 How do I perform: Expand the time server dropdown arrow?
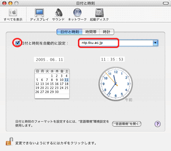click(155, 43)
